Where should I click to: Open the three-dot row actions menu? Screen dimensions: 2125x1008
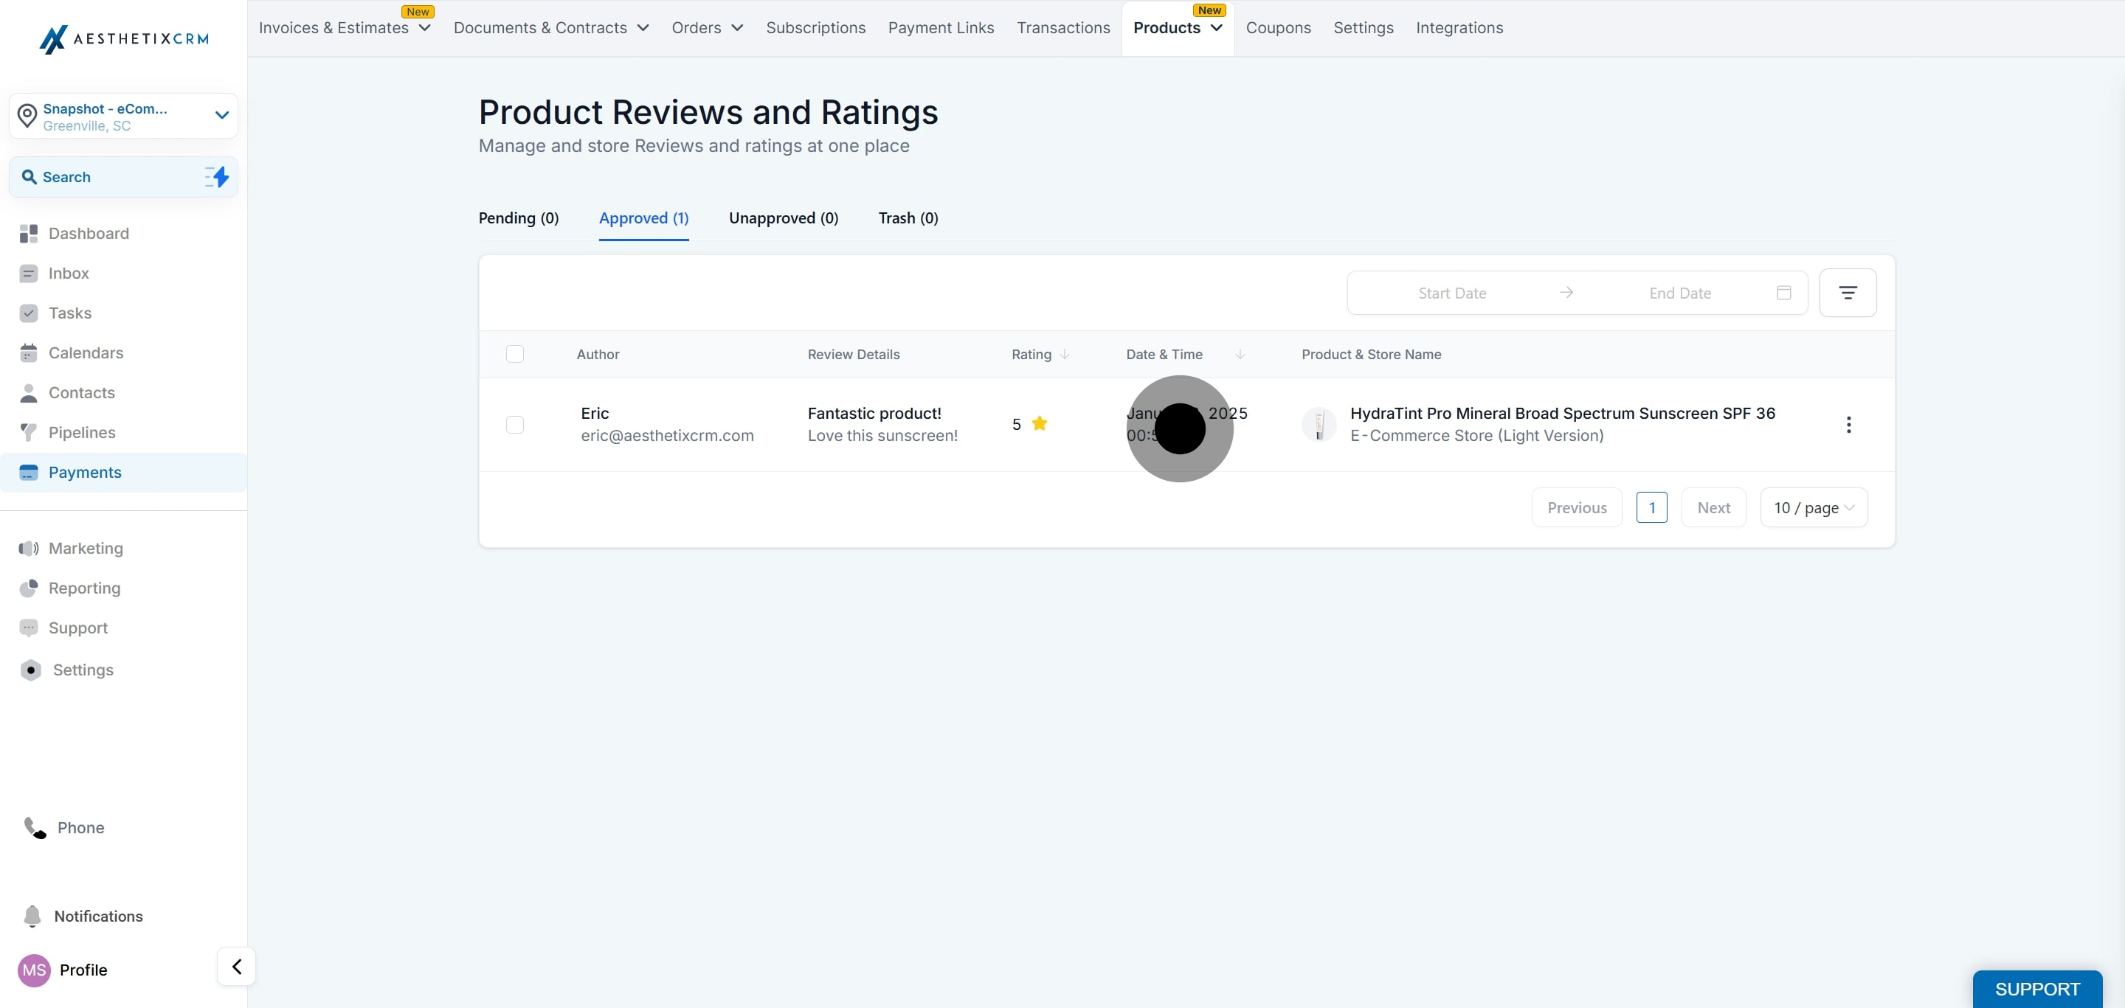(1848, 425)
